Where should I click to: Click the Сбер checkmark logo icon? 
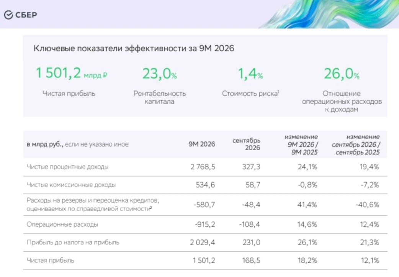pos(8,15)
